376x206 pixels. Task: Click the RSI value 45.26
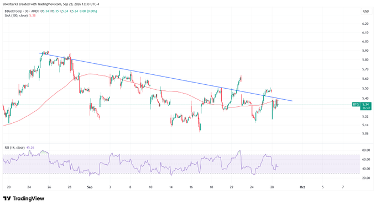coord(30,148)
